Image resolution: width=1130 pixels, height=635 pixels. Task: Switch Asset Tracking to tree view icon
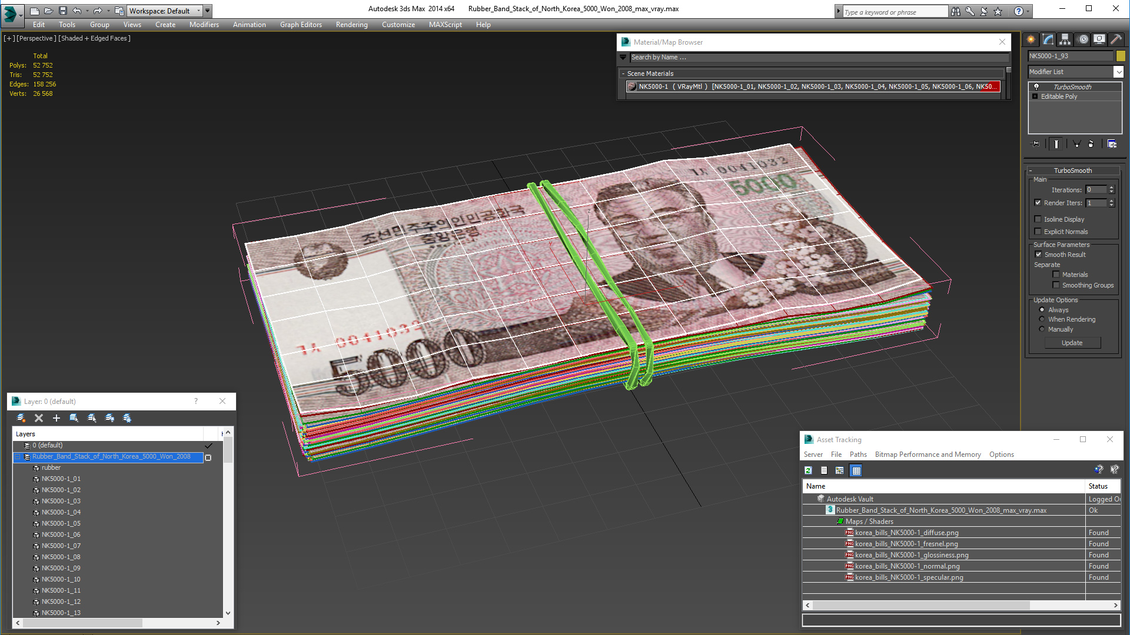840,470
